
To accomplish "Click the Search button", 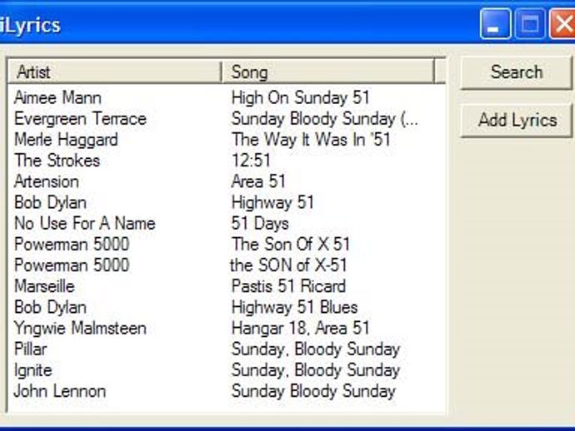I will [x=516, y=72].
